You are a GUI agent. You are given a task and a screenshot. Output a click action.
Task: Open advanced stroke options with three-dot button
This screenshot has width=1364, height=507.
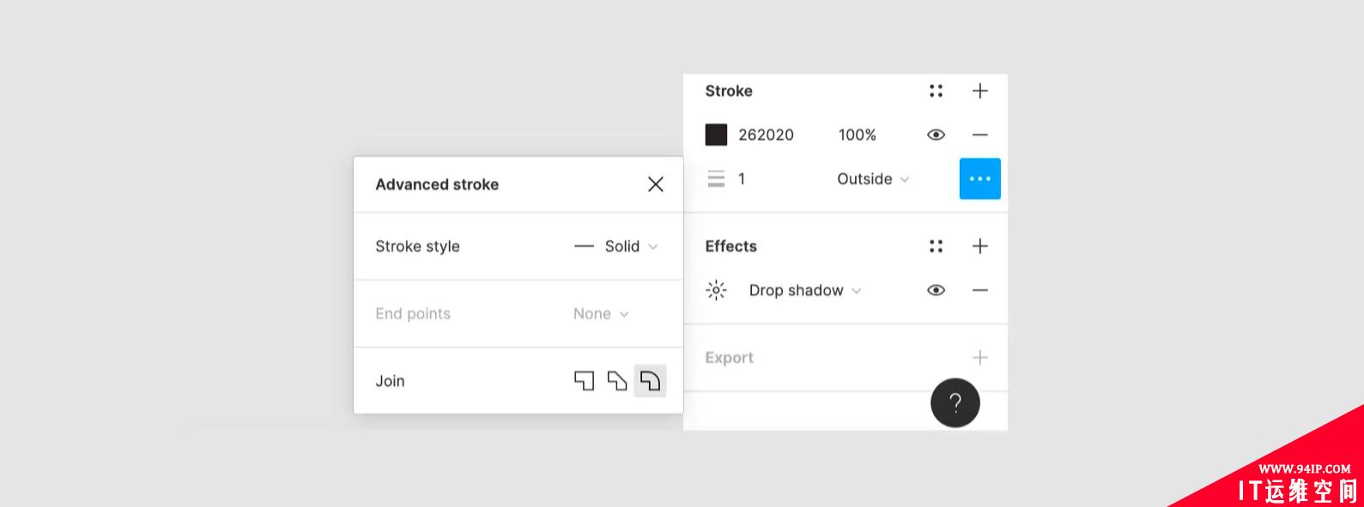pyautogui.click(x=979, y=178)
